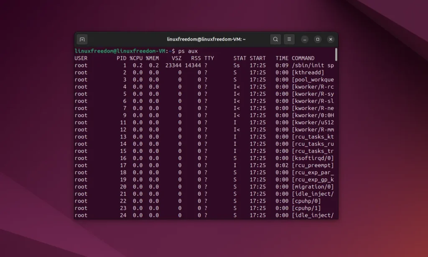Image resolution: width=428 pixels, height=257 pixels.
Task: Click the [kworker/0:0H process name
Action: pyautogui.click(x=313, y=116)
